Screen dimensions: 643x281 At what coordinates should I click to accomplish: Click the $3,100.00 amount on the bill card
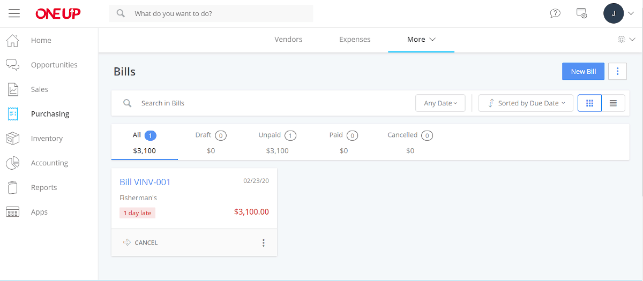252,212
